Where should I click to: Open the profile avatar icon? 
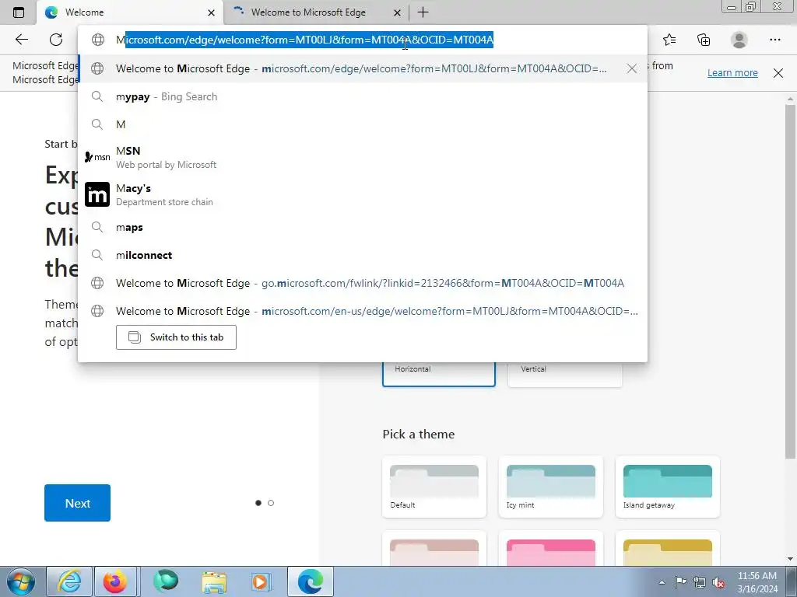[739, 40]
